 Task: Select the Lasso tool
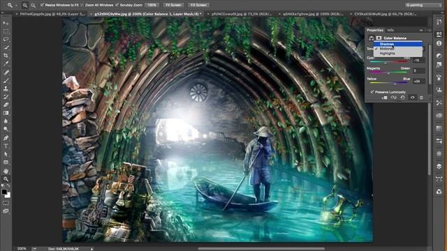[x=6, y=39]
